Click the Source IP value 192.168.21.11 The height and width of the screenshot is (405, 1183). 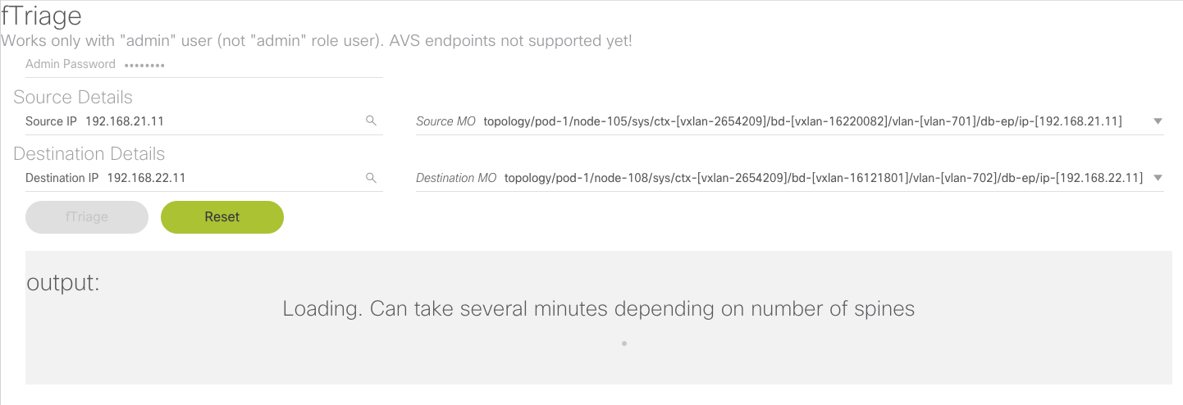pos(125,121)
